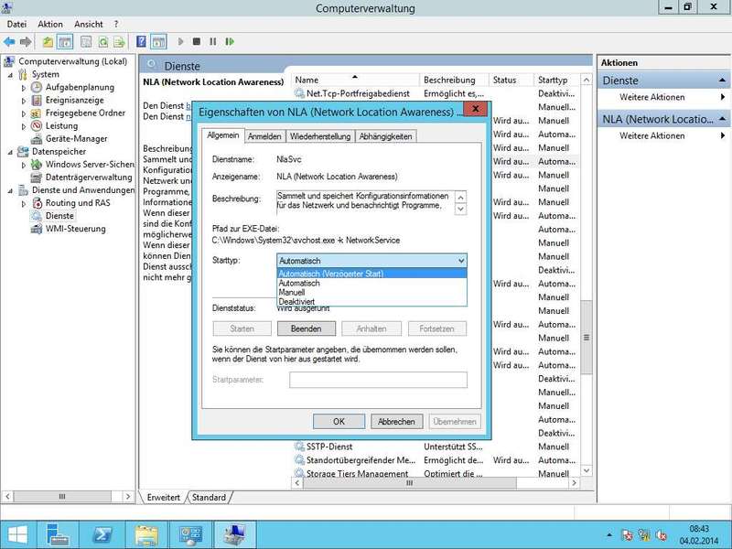Click the Beenden button
The height and width of the screenshot is (549, 732).
[306, 328]
